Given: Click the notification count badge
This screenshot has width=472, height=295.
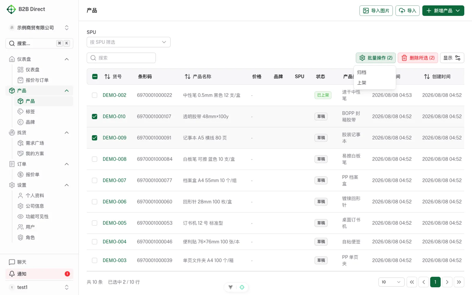Looking at the screenshot, I should coord(67,274).
